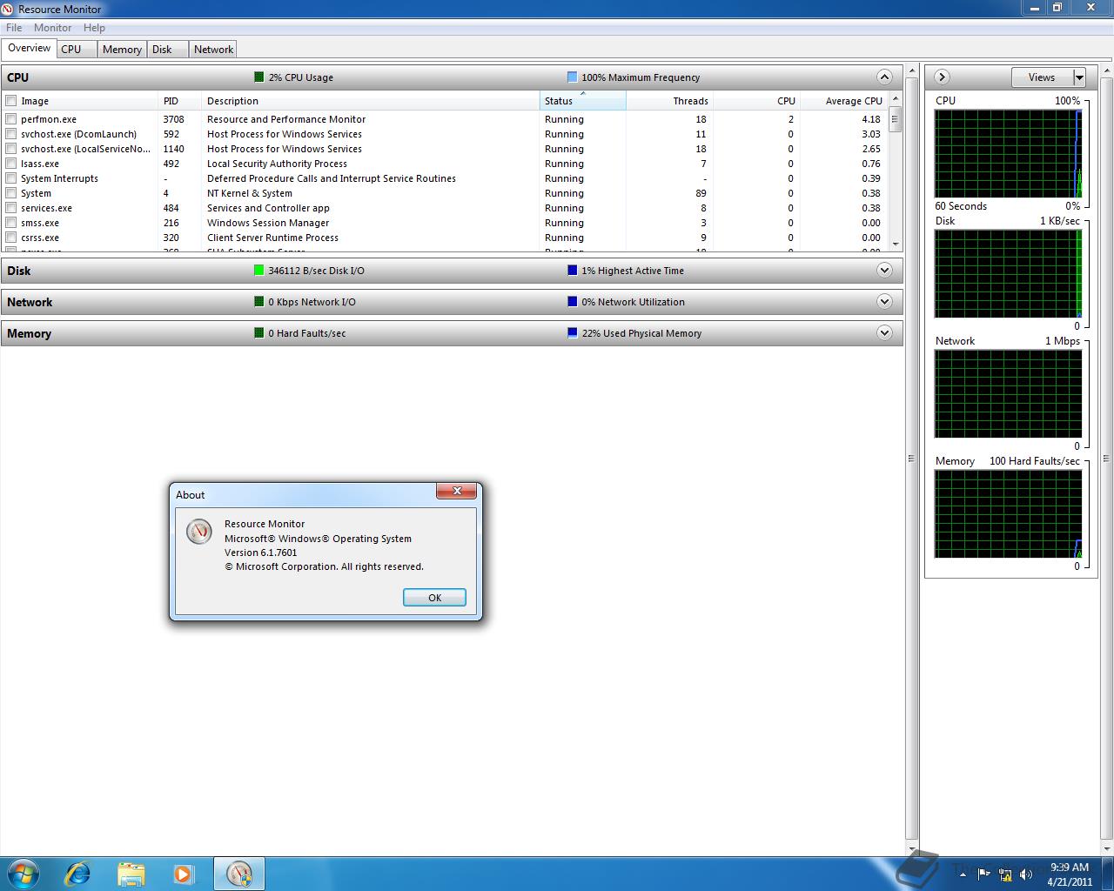
Task: Click 'Windows Session Manager' description text
Action: coord(268,223)
